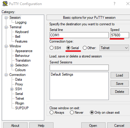The image size is (130, 128).
Task: Choose the SSH connection type radio button
Action: pos(51,48)
